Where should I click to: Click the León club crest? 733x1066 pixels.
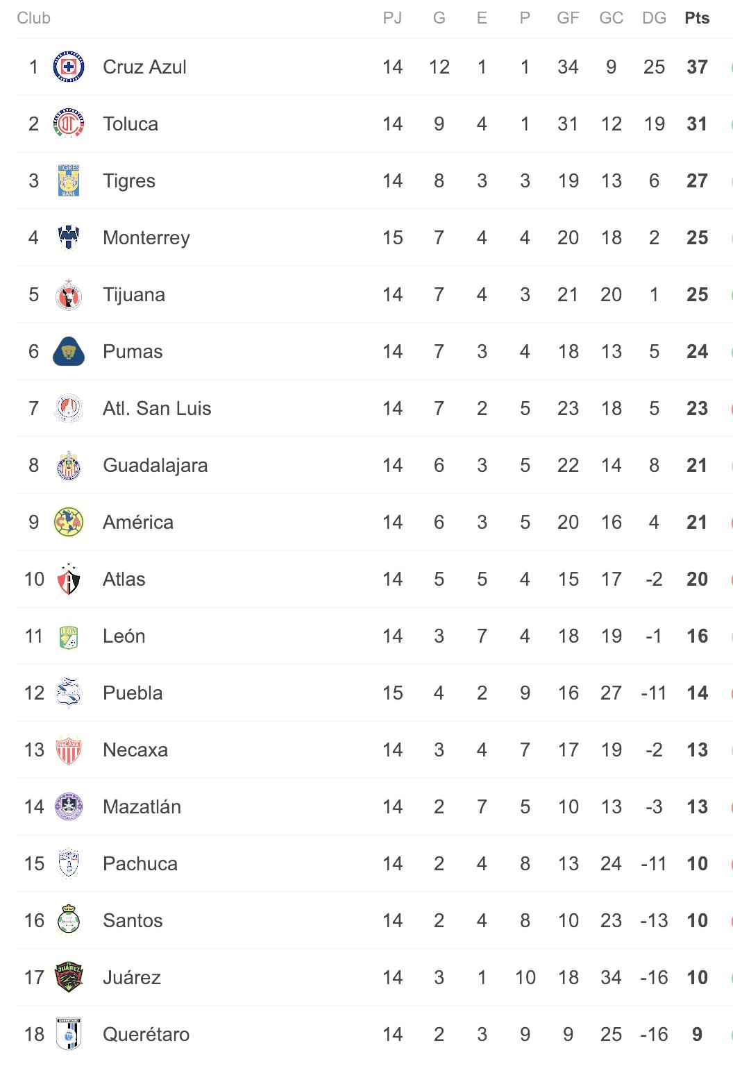point(69,636)
